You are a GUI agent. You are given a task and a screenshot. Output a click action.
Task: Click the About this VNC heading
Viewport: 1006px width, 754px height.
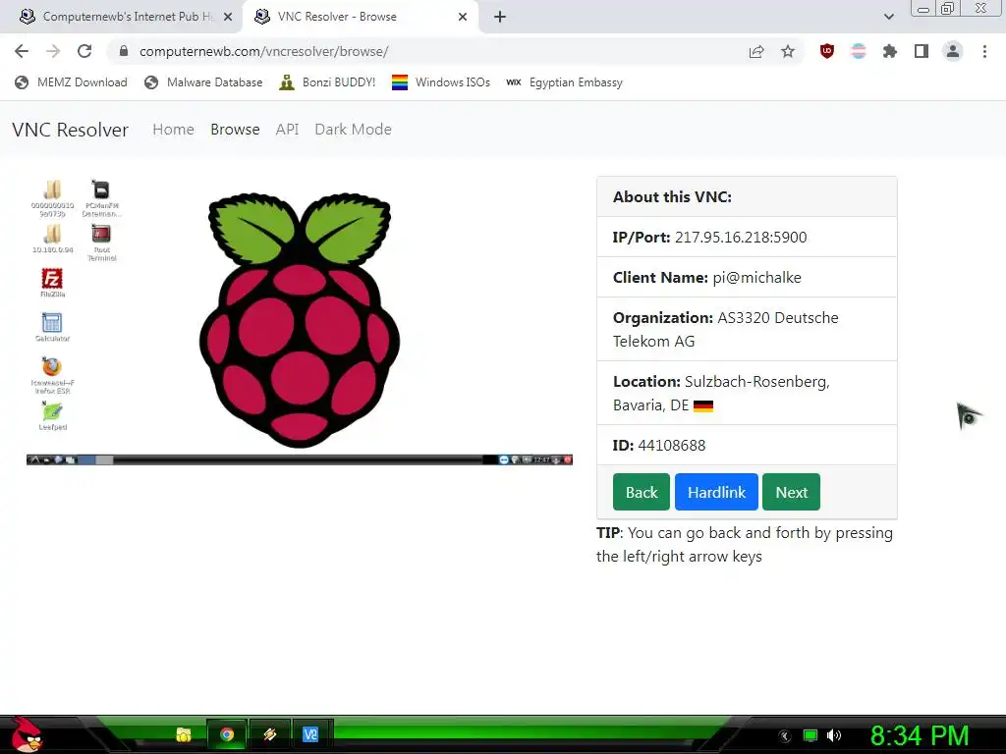[x=672, y=196]
